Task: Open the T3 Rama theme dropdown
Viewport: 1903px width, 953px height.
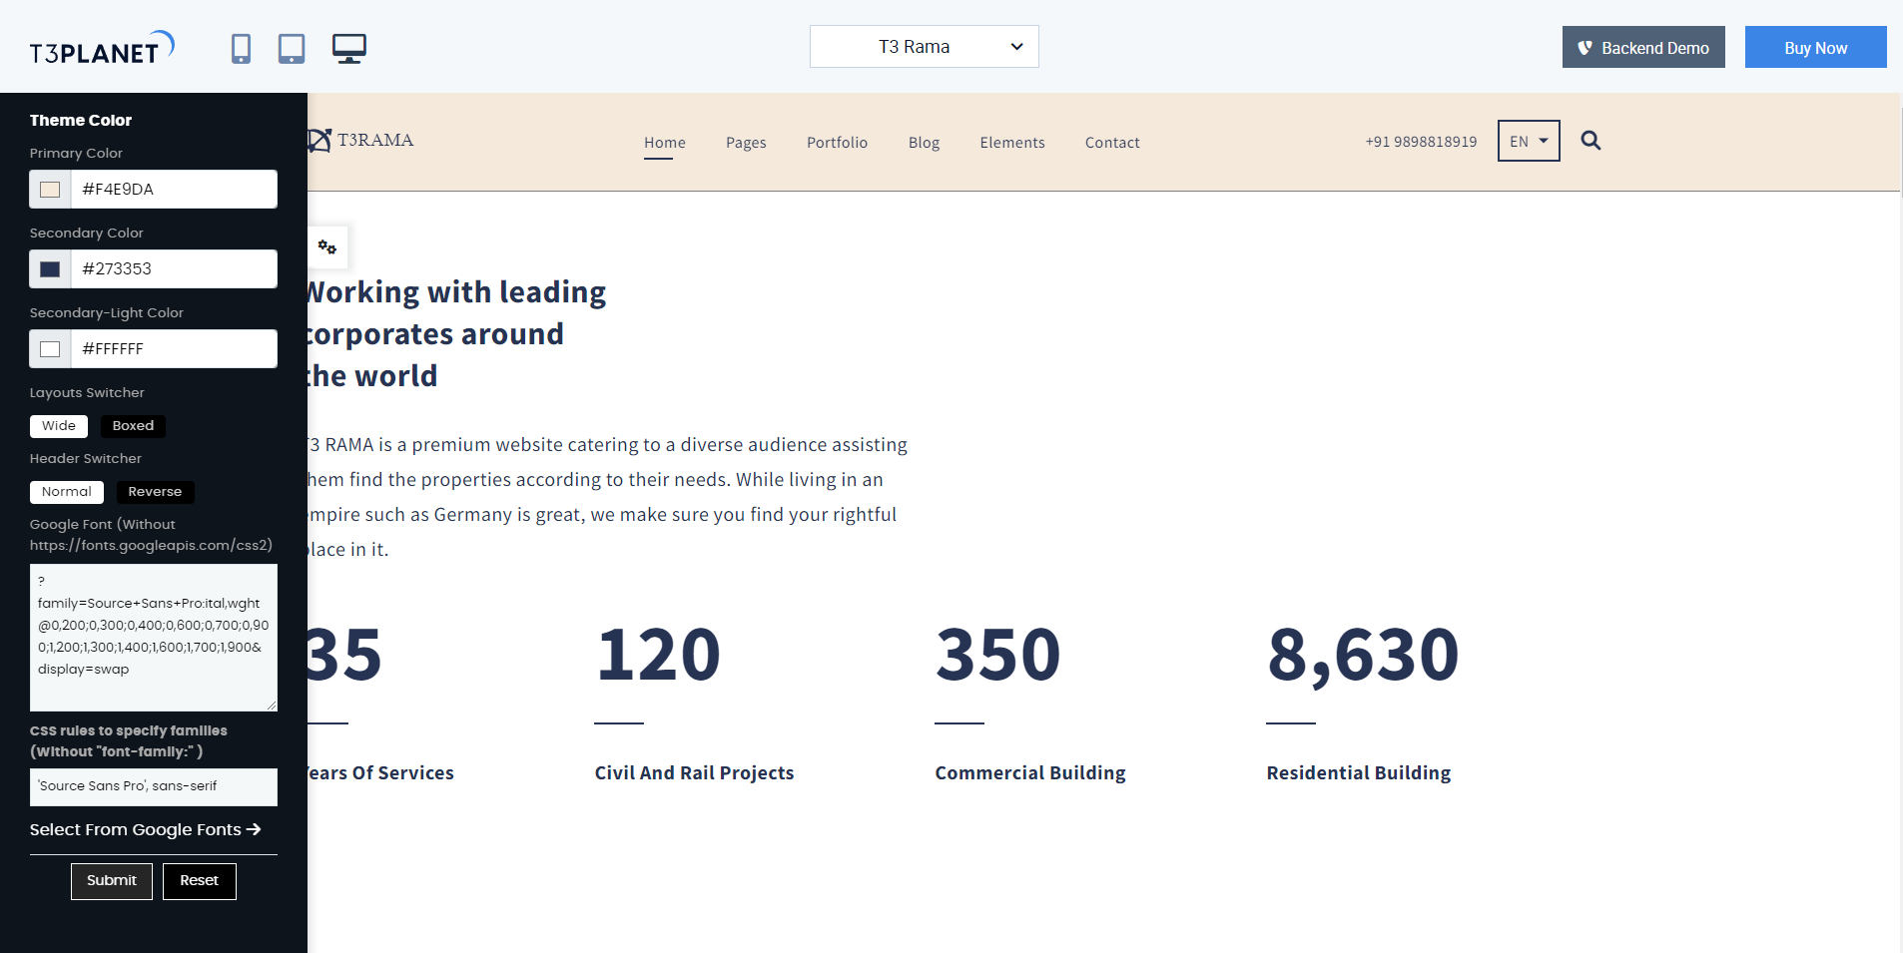Action: (925, 47)
